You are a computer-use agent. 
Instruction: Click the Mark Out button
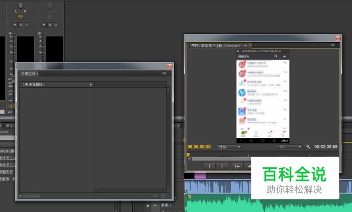pos(222,166)
